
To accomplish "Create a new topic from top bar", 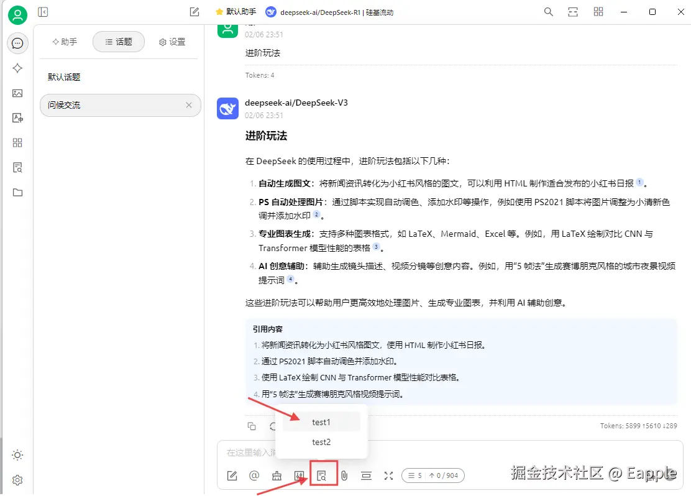I will [194, 12].
